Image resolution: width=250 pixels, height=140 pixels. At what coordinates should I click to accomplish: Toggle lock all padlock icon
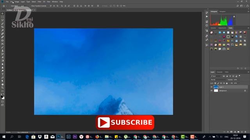coord(227,83)
